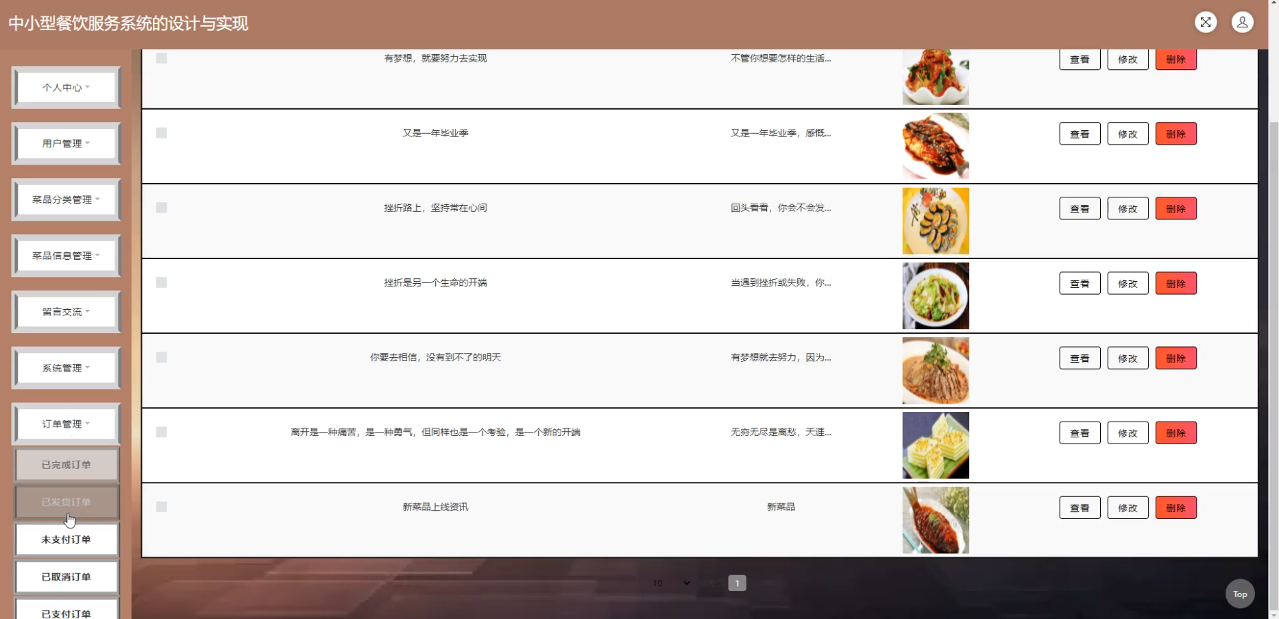Check the row 你要去相信，没有到不了的明天
Viewport: 1279px width, 619px height.
(x=162, y=357)
